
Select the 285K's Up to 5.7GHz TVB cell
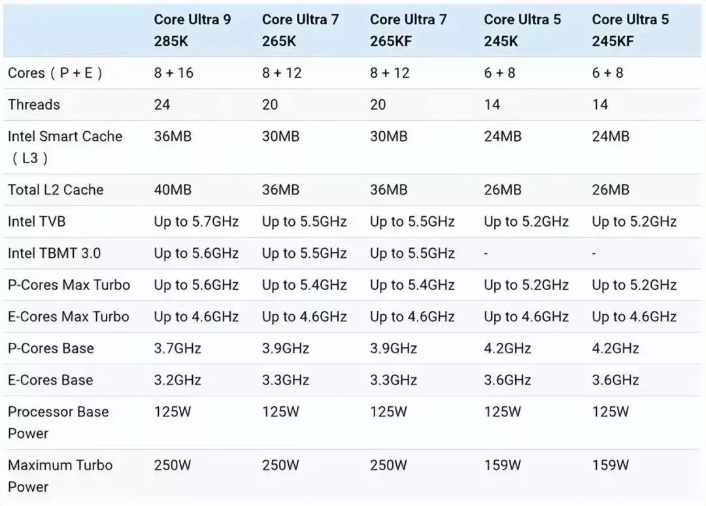[196, 221]
